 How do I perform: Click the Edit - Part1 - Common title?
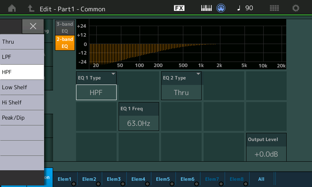pos(73,9)
